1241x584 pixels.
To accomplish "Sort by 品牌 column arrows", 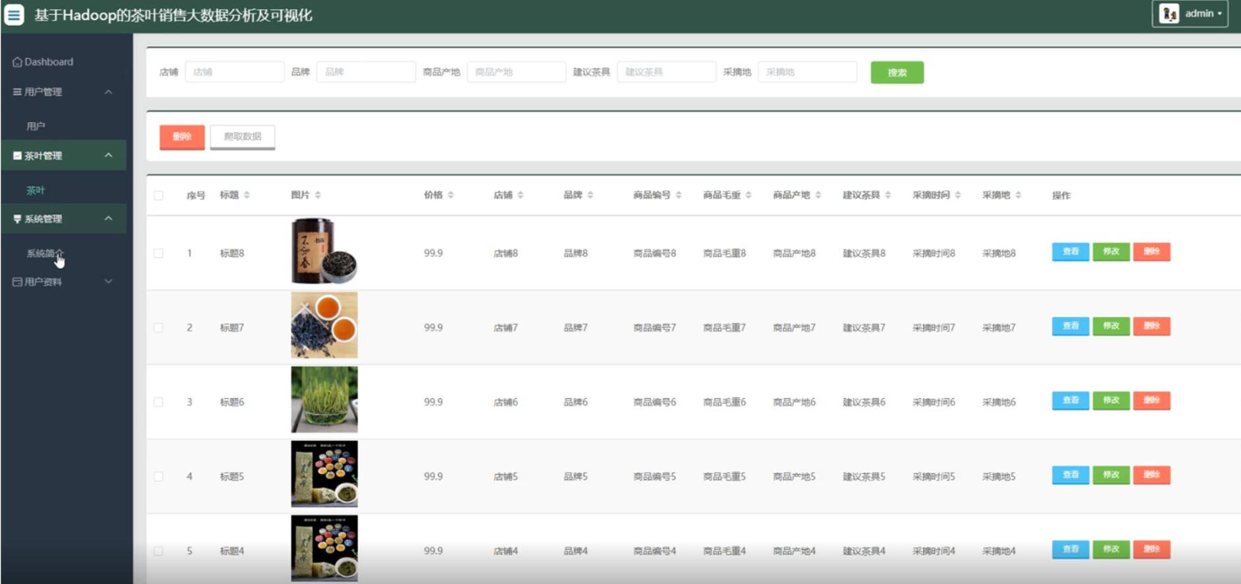I will pyautogui.click(x=590, y=195).
